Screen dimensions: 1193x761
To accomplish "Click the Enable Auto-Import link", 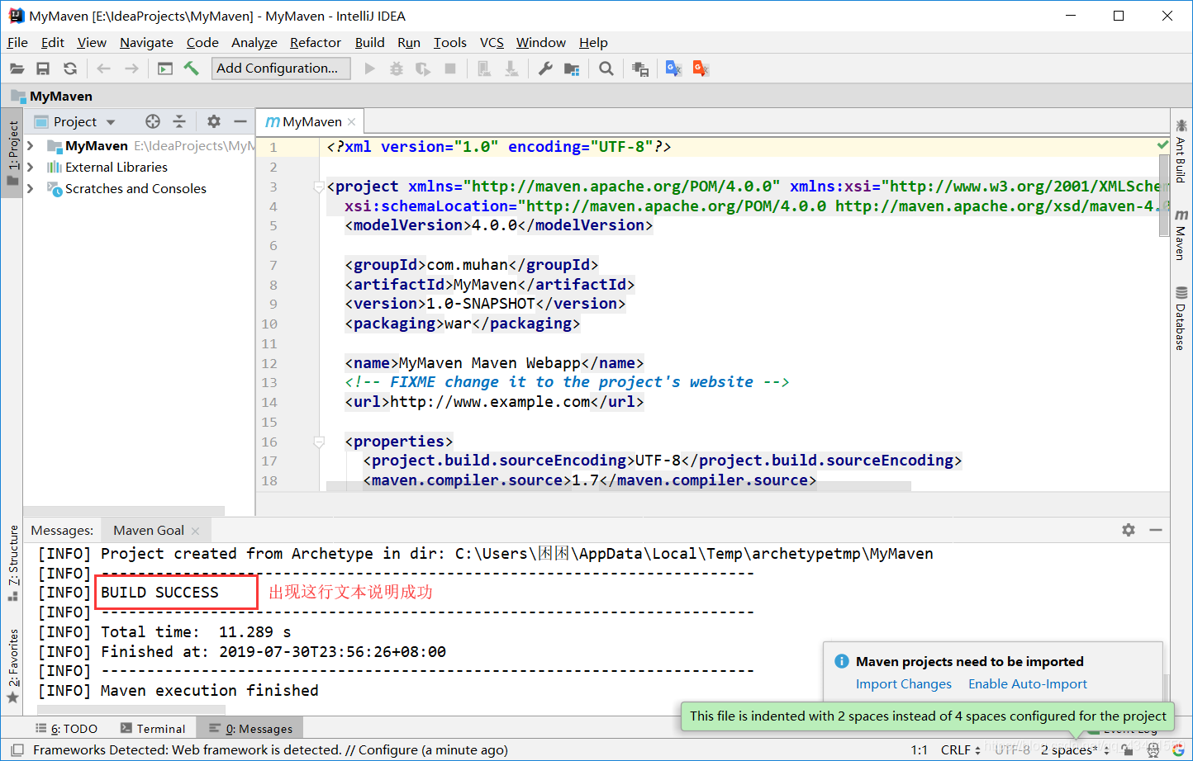I will point(1028,684).
